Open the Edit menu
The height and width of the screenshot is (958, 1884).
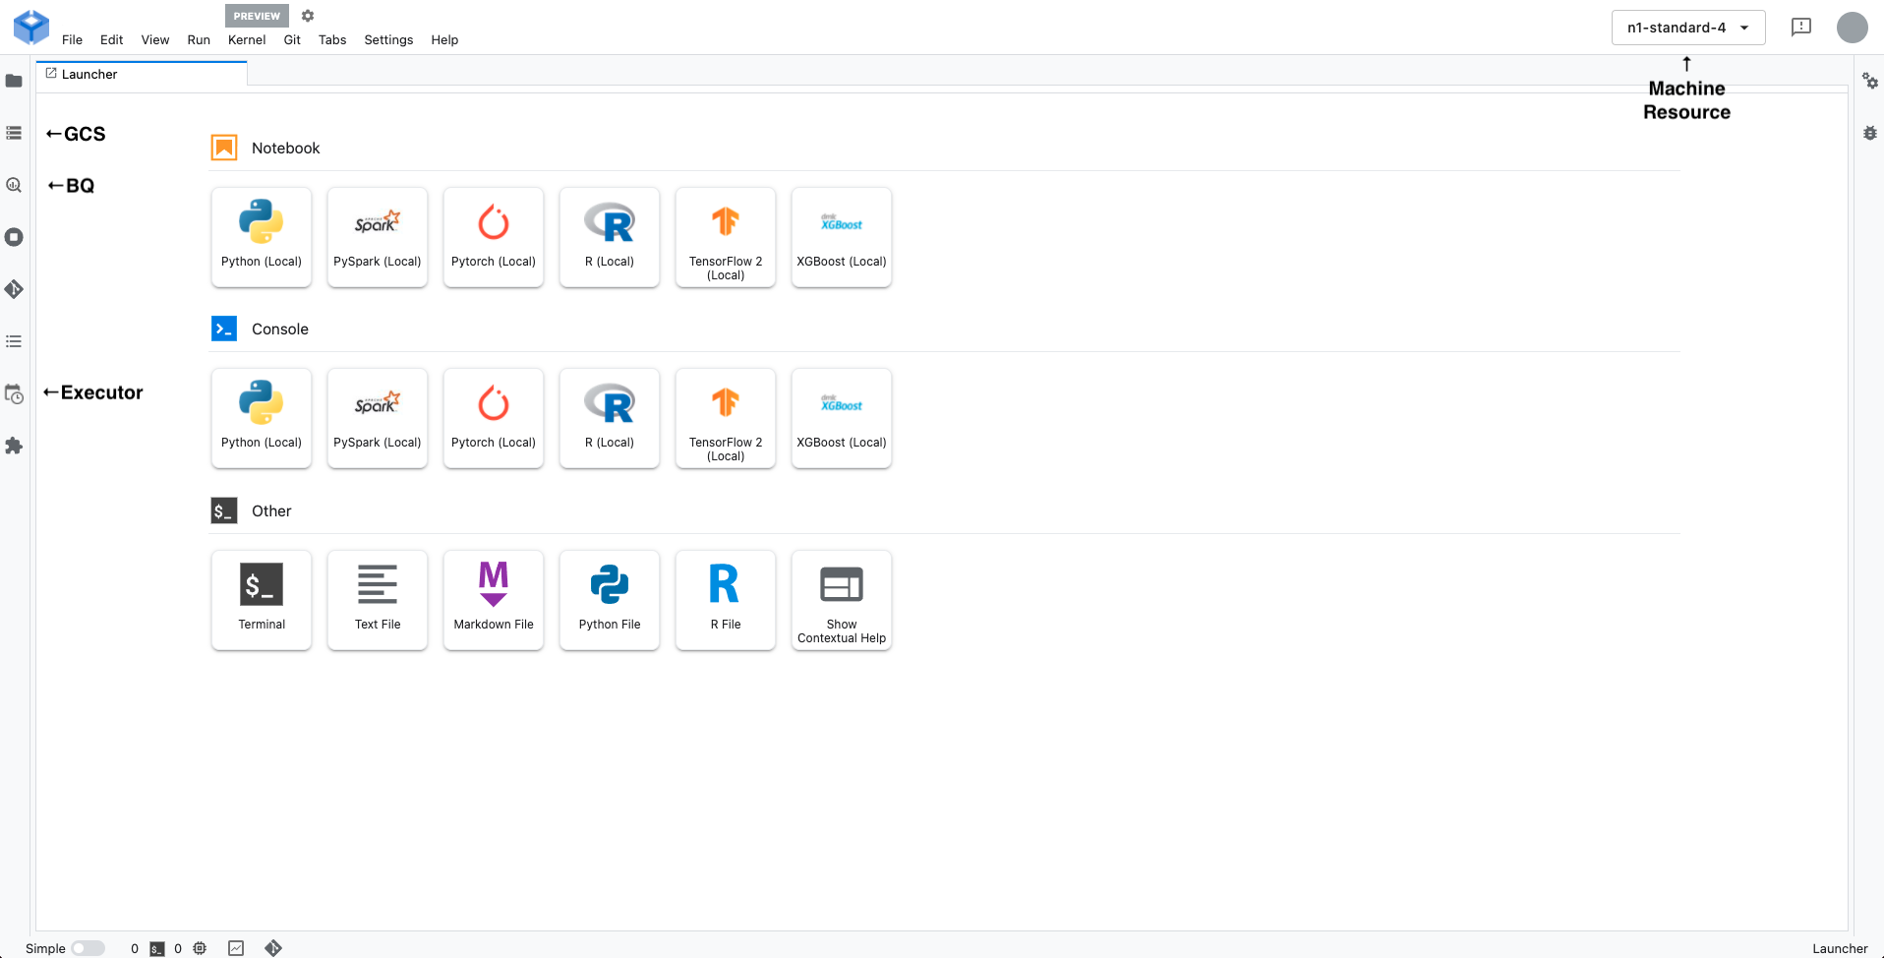(112, 40)
